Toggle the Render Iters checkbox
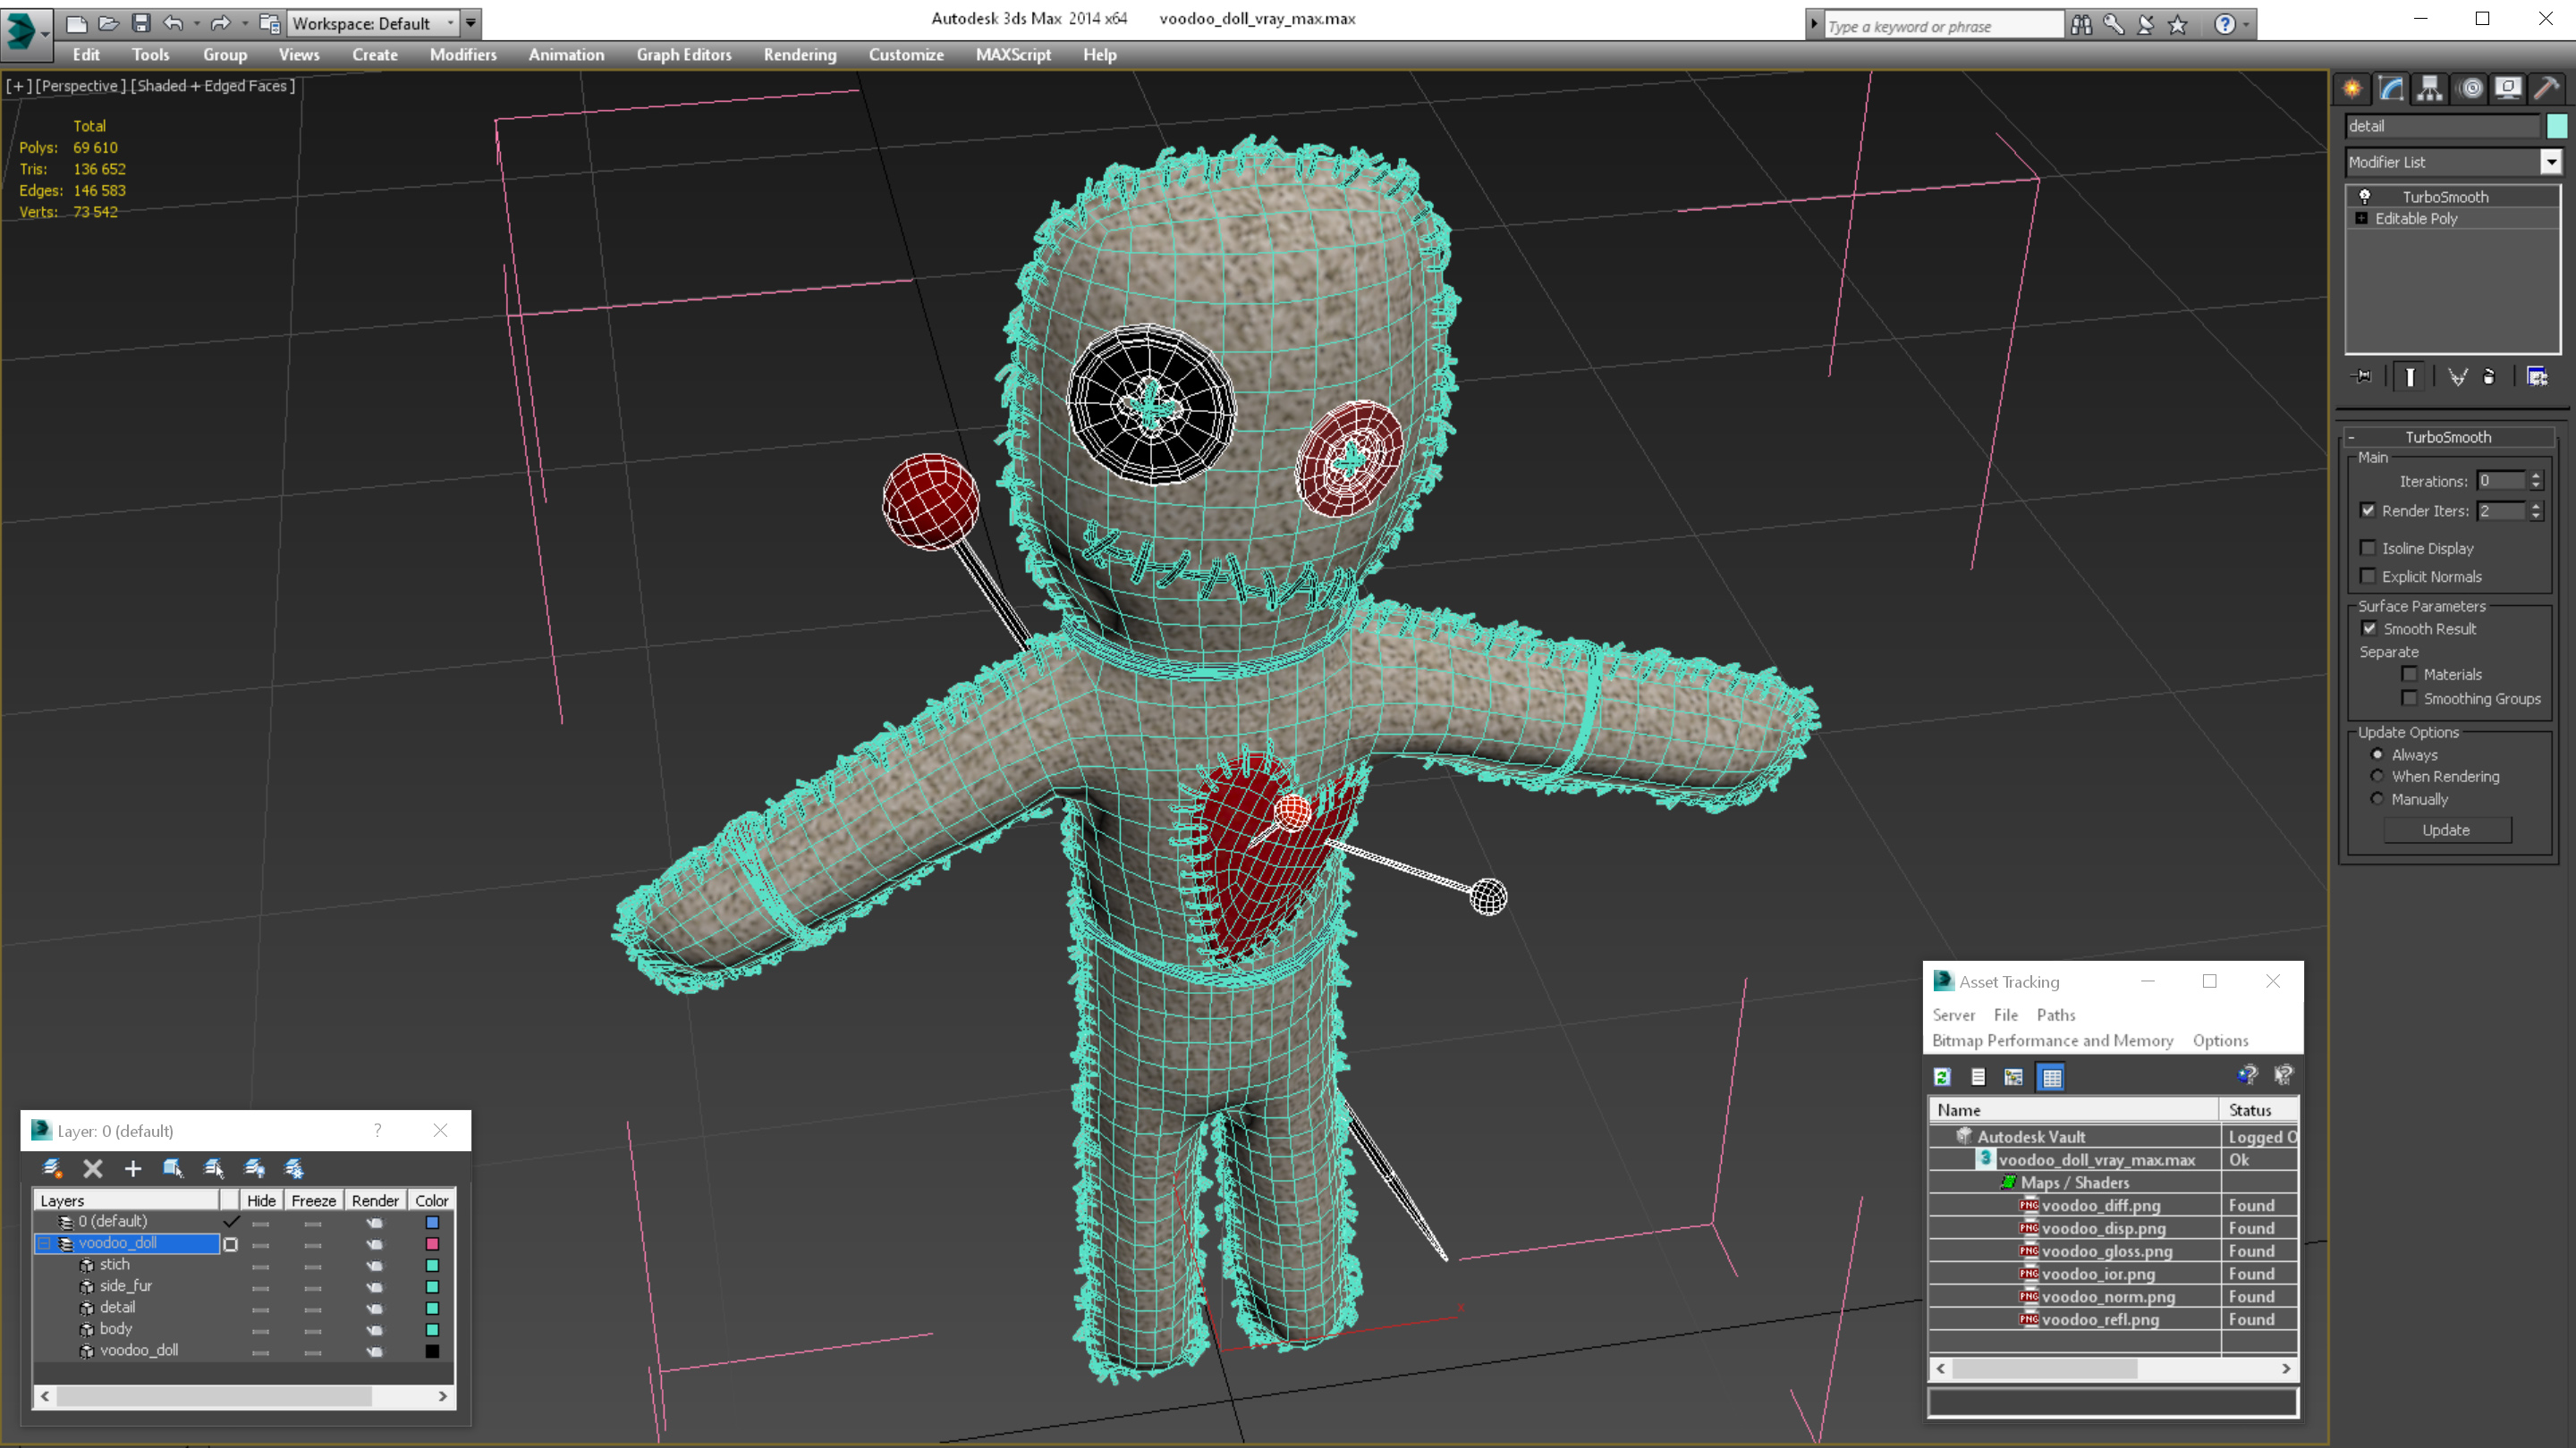 [2368, 510]
